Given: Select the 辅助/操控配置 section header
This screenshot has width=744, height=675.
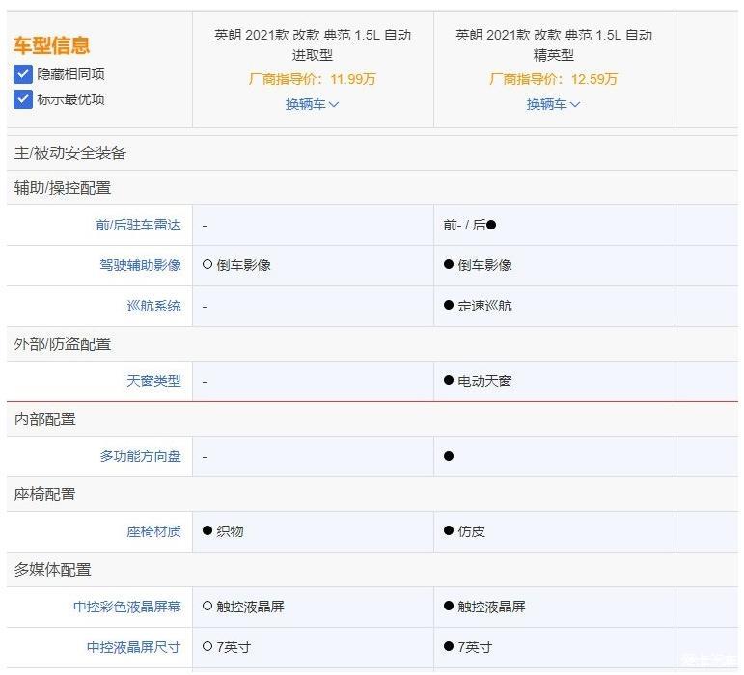Looking at the screenshot, I should (x=372, y=188).
